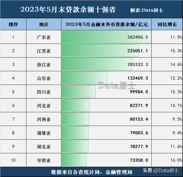
Task: Click the 12.2% growth value
Action: tap(176, 78)
